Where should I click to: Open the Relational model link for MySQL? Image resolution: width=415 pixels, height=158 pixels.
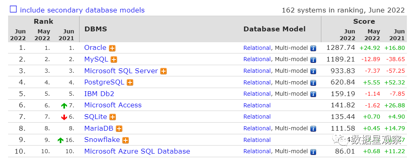coord(257,60)
